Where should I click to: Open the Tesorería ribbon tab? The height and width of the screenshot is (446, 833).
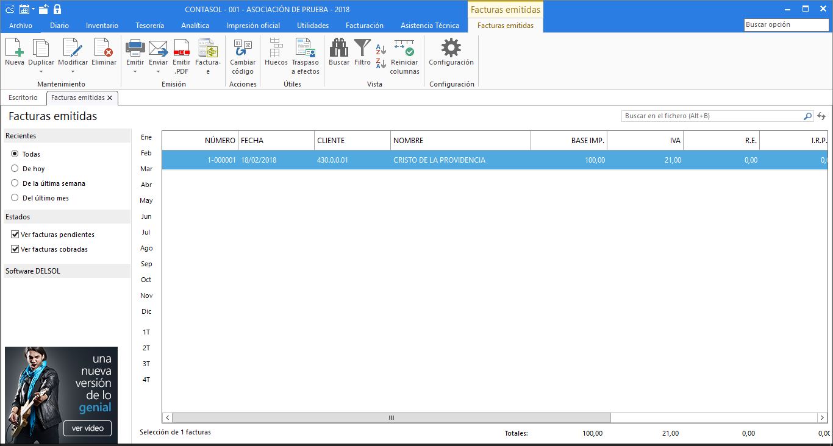[x=149, y=26]
